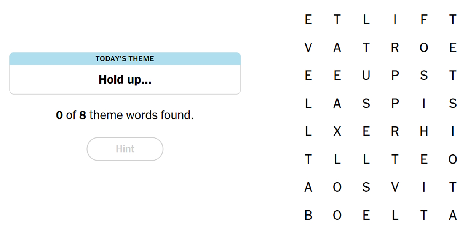The width and height of the screenshot is (476, 238).
Task: Select the first E in the top row
Action: 308,20
